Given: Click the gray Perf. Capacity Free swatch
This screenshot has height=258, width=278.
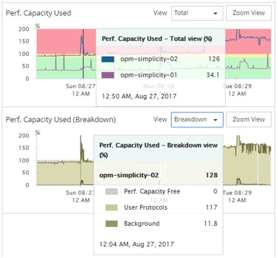Looking at the screenshot, I should click(x=111, y=192).
